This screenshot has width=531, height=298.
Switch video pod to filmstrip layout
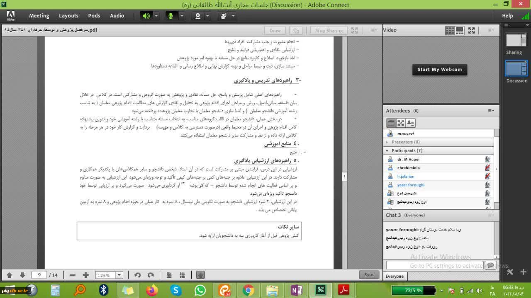point(460,30)
